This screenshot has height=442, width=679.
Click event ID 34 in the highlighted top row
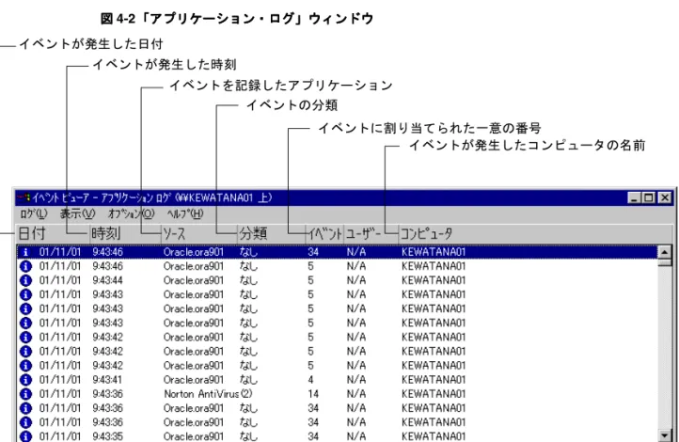(313, 252)
